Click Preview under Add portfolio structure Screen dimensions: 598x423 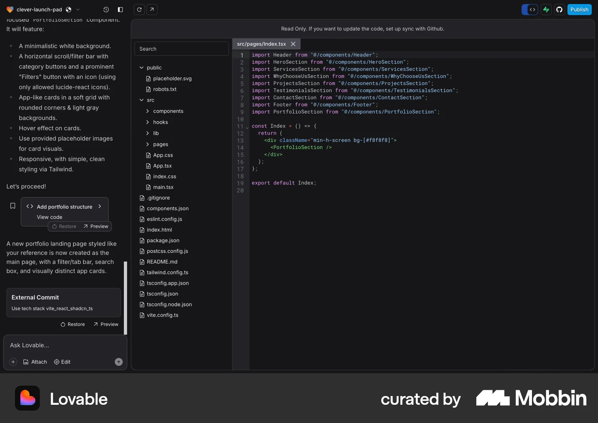coord(96,226)
